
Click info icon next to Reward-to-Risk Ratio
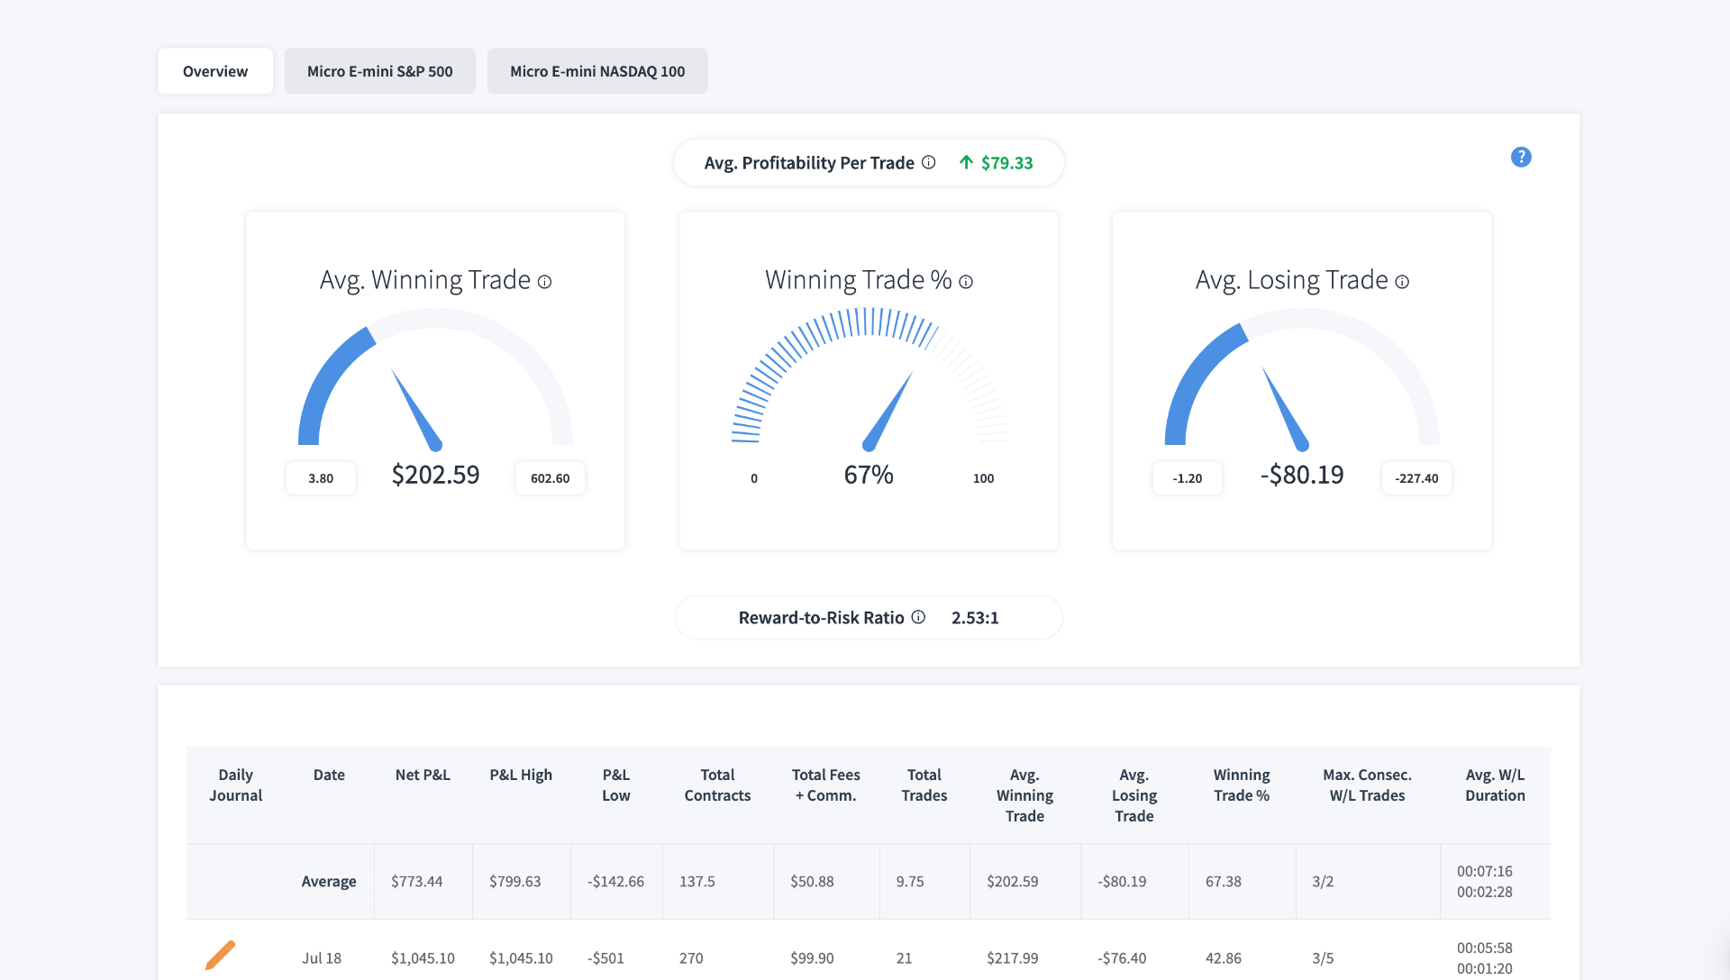[918, 617]
